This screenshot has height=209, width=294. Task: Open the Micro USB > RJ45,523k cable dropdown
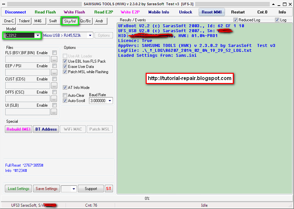90,35
